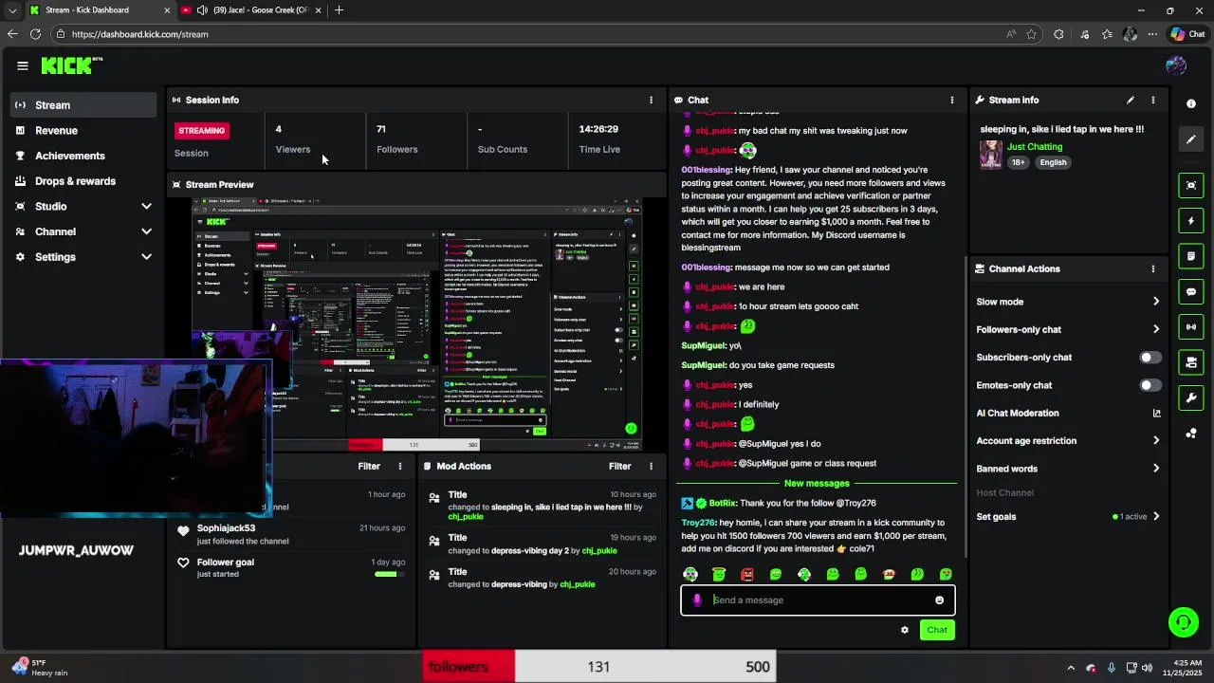Image resolution: width=1214 pixels, height=683 pixels.
Task: Open the browser Copilot Chat button
Action: click(1187, 34)
